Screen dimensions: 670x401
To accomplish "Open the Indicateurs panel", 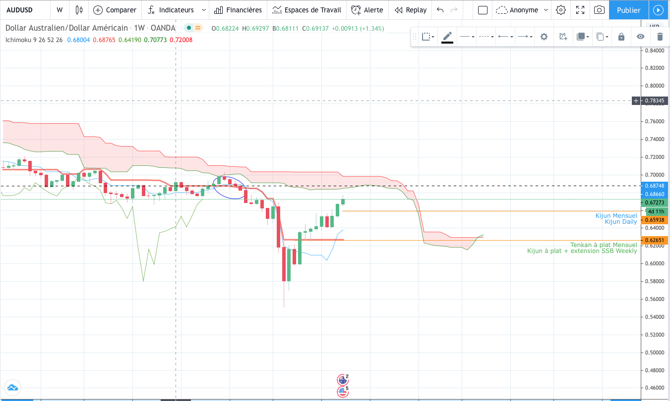I will 171,10.
